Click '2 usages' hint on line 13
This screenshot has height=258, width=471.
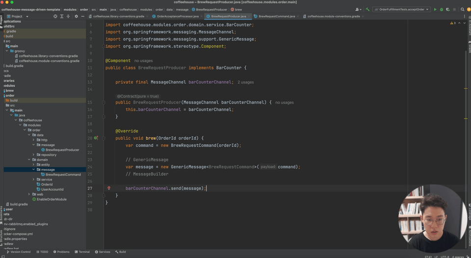(x=245, y=82)
